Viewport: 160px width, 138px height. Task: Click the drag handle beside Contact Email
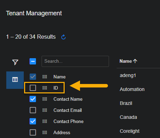click(x=45, y=110)
